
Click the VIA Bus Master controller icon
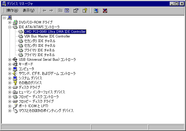click(21, 36)
